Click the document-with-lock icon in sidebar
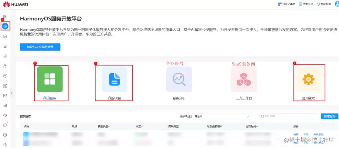Screen dimensions: 339x148 click(5, 96)
